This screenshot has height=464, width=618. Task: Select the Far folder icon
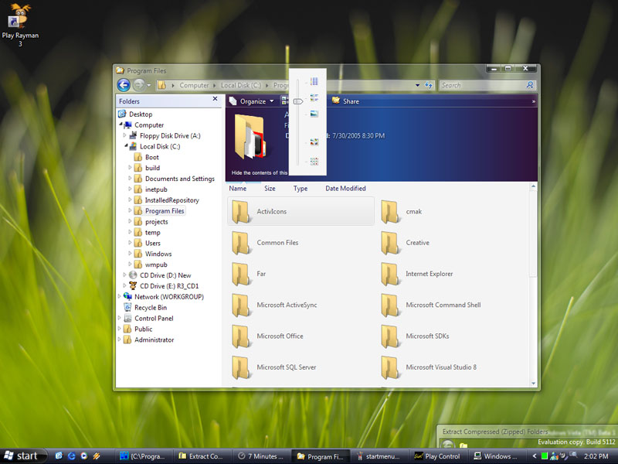(241, 274)
